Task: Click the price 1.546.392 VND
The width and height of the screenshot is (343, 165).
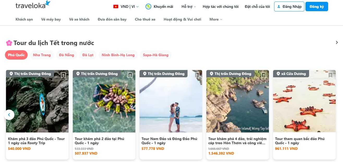Action: [221, 153]
